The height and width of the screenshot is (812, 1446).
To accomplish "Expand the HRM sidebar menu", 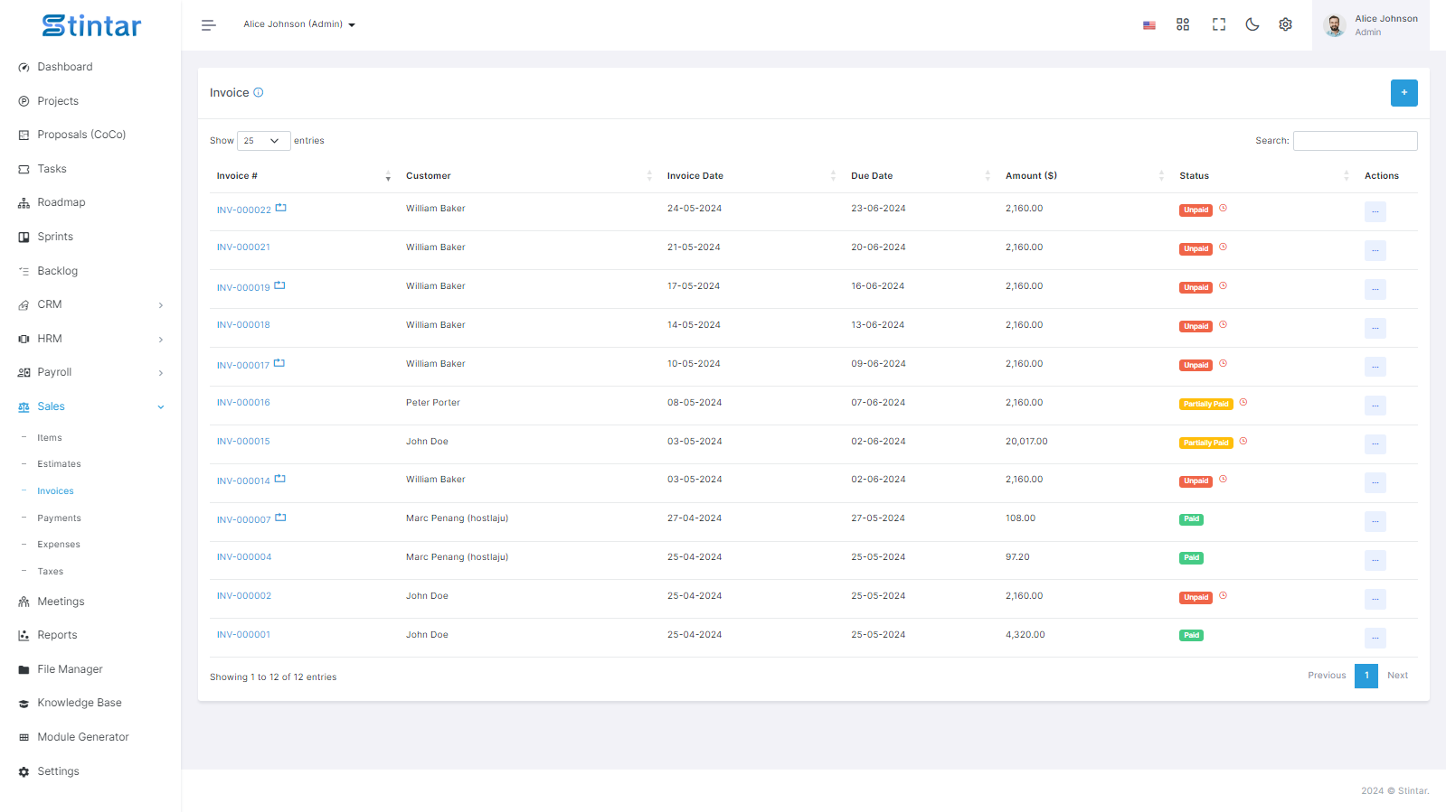I will coord(90,339).
